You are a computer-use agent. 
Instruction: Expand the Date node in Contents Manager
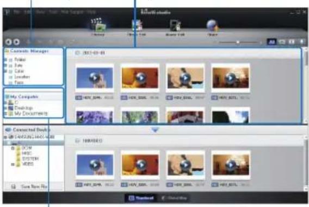(x=6, y=65)
